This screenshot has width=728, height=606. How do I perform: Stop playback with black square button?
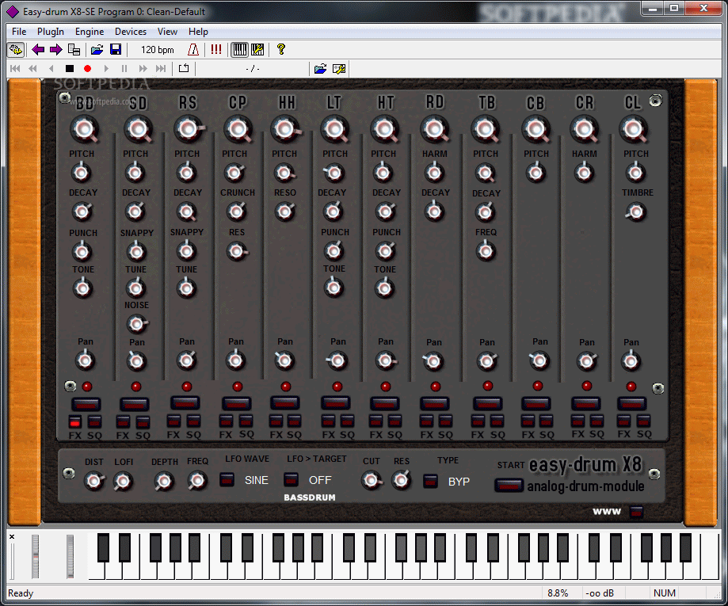pyautogui.click(x=70, y=69)
